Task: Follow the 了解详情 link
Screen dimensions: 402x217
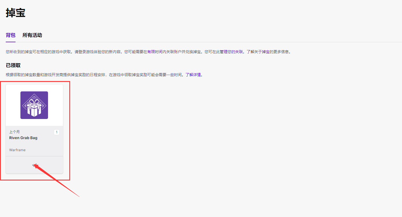Action: [193, 75]
